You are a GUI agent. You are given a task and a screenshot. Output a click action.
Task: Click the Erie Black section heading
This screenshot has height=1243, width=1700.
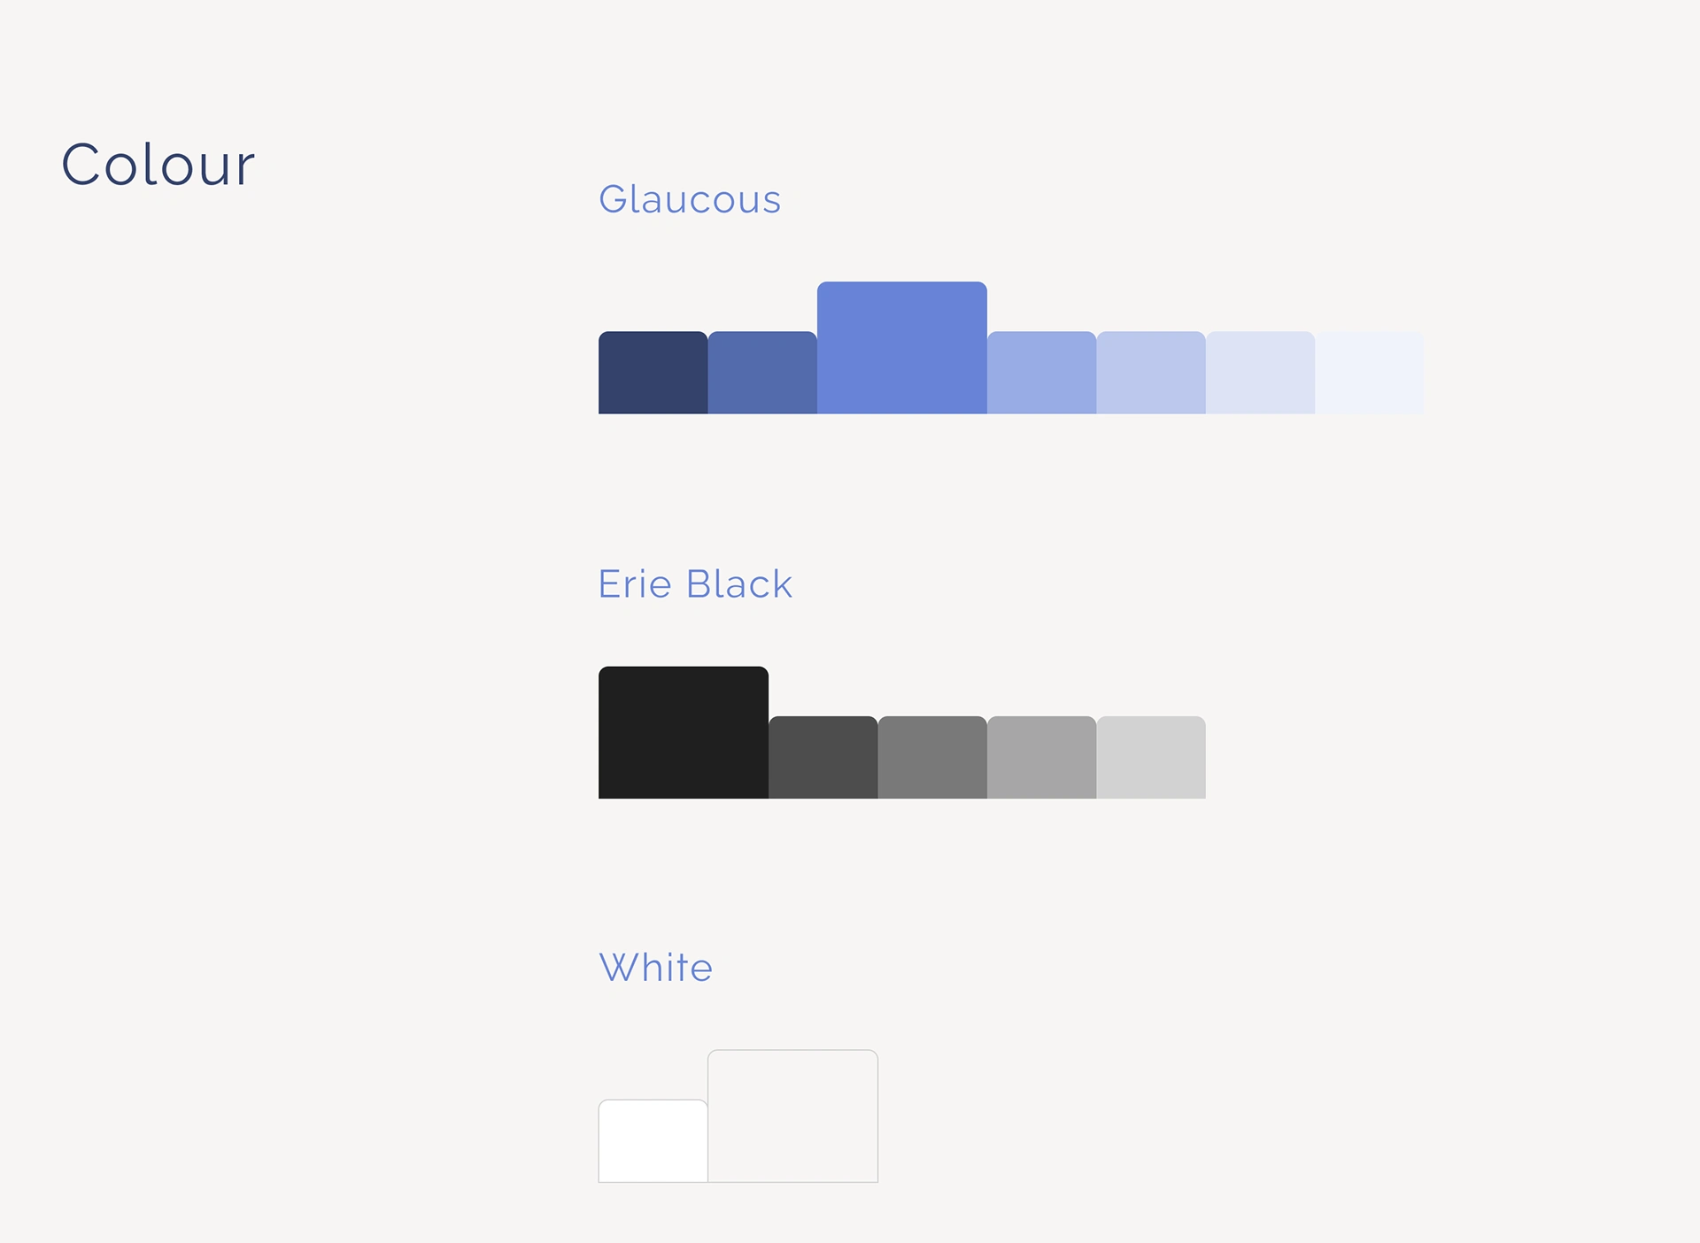pyautogui.click(x=695, y=584)
